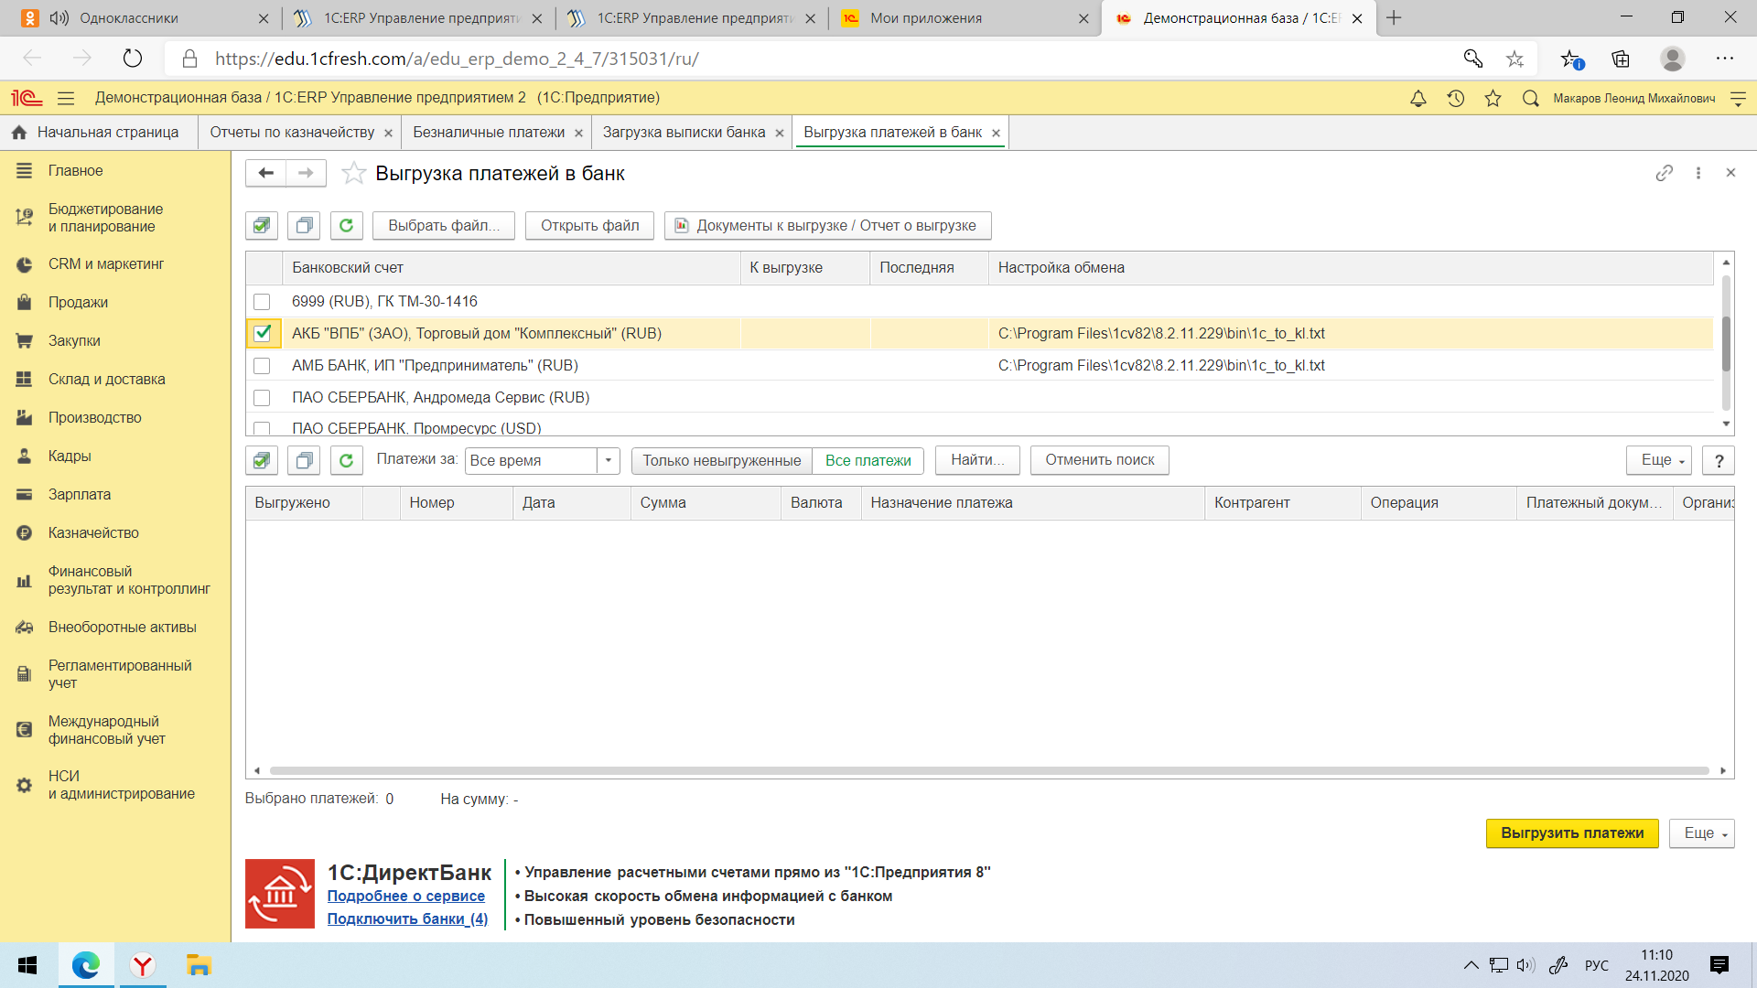This screenshot has width=1757, height=988.
Task: Open Зарплата section in sidebar
Action: pyautogui.click(x=80, y=494)
